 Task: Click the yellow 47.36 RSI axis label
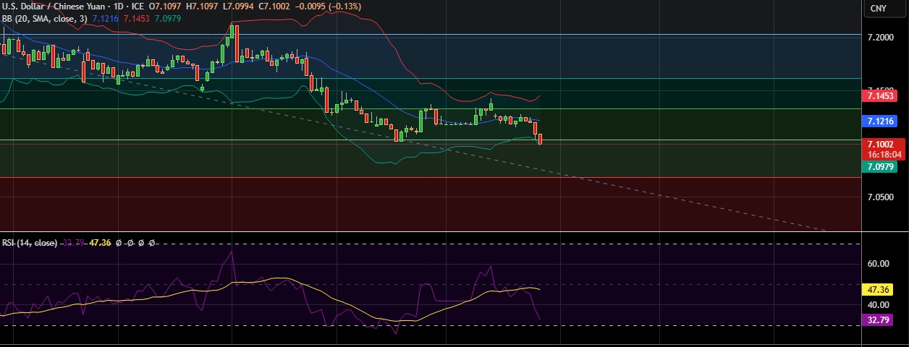point(879,289)
